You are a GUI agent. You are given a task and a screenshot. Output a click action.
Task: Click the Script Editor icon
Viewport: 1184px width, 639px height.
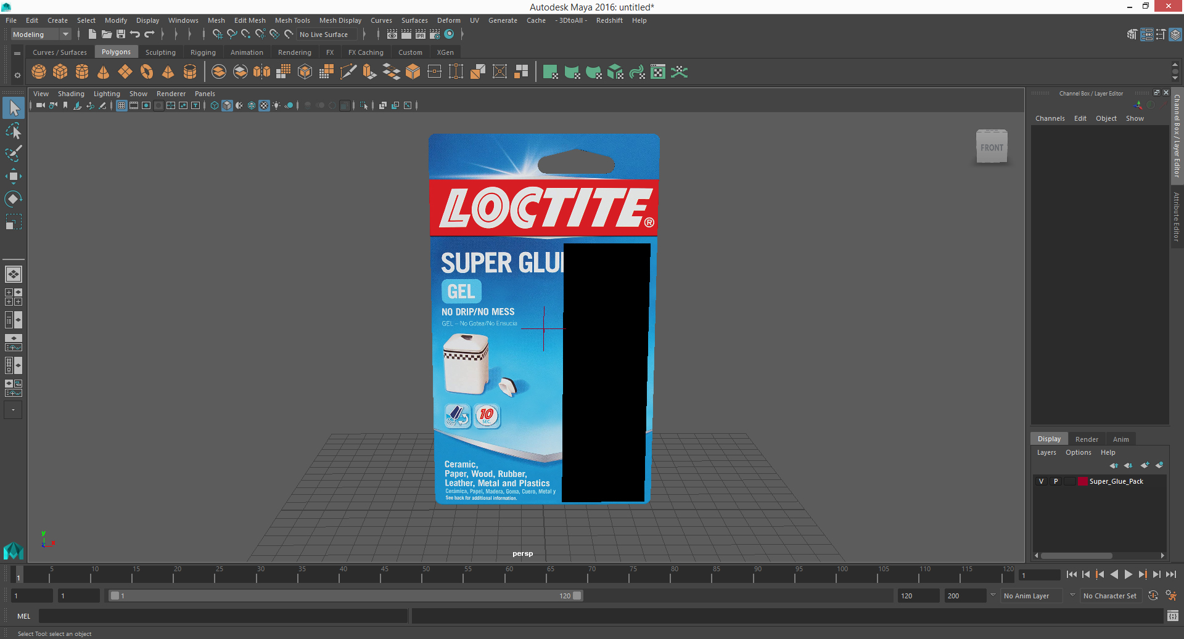tap(1173, 616)
